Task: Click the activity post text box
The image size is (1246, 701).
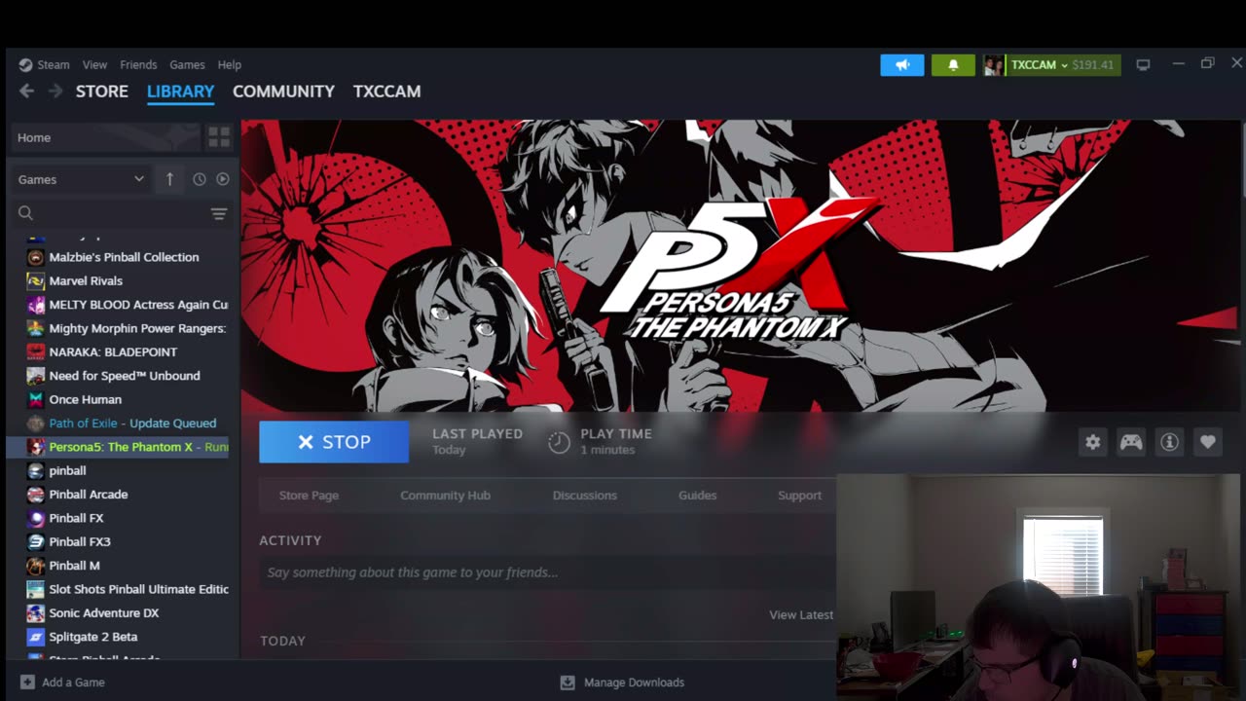Action: 547,572
